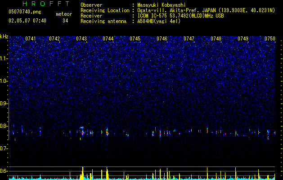283x180 pixels.
Task: Select the observer name Masayuki Kobayashi
Action: coord(162,5)
